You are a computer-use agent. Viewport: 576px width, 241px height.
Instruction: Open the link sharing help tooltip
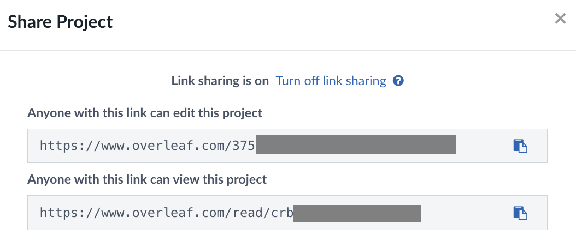pos(399,81)
